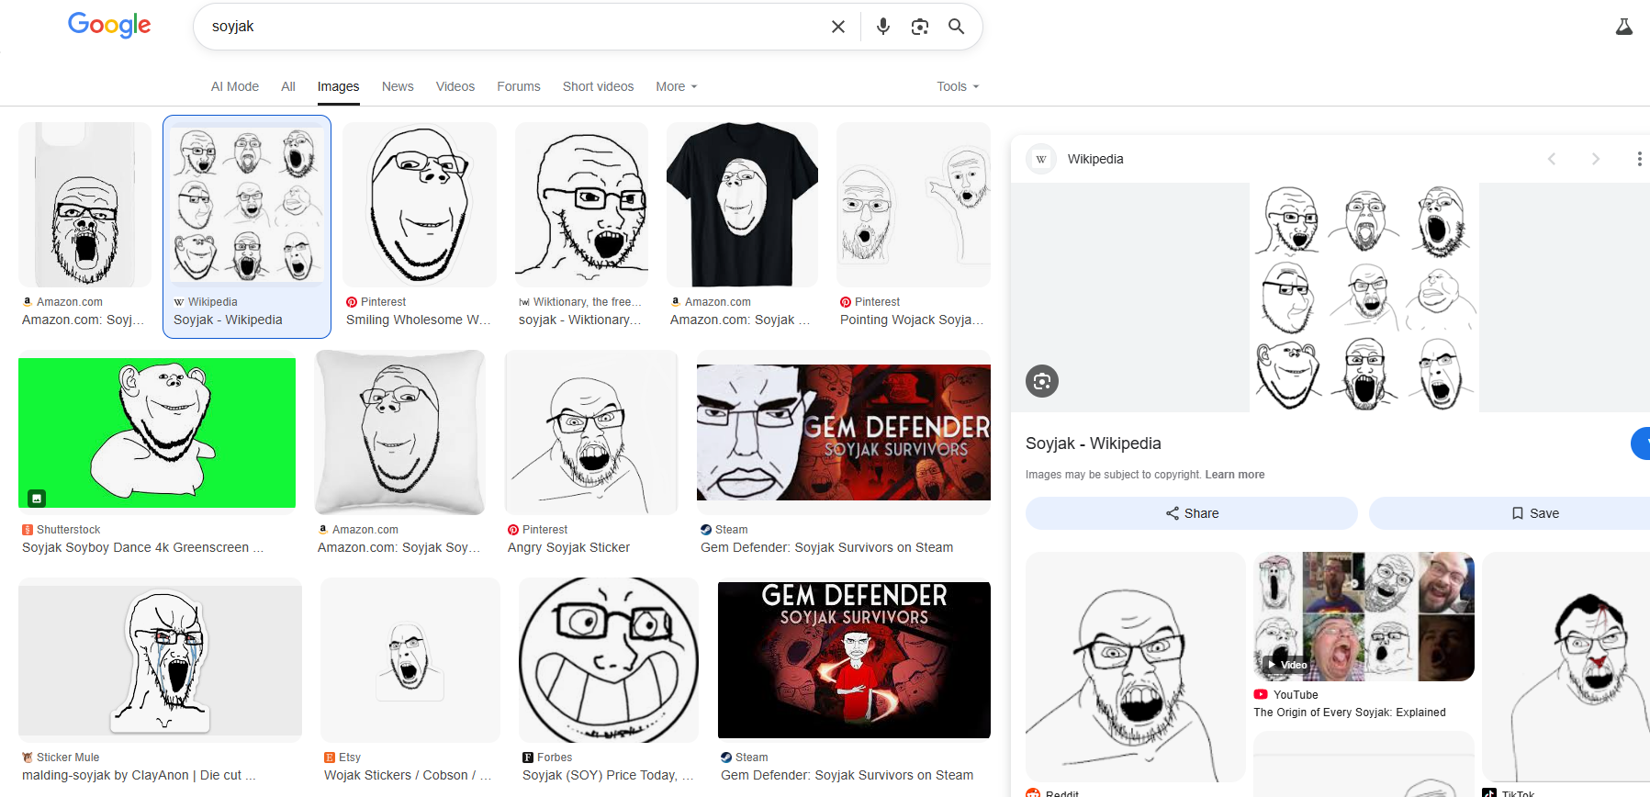
Task: Click the large Wikipedia soyjak grid preview
Action: pos(1364,297)
